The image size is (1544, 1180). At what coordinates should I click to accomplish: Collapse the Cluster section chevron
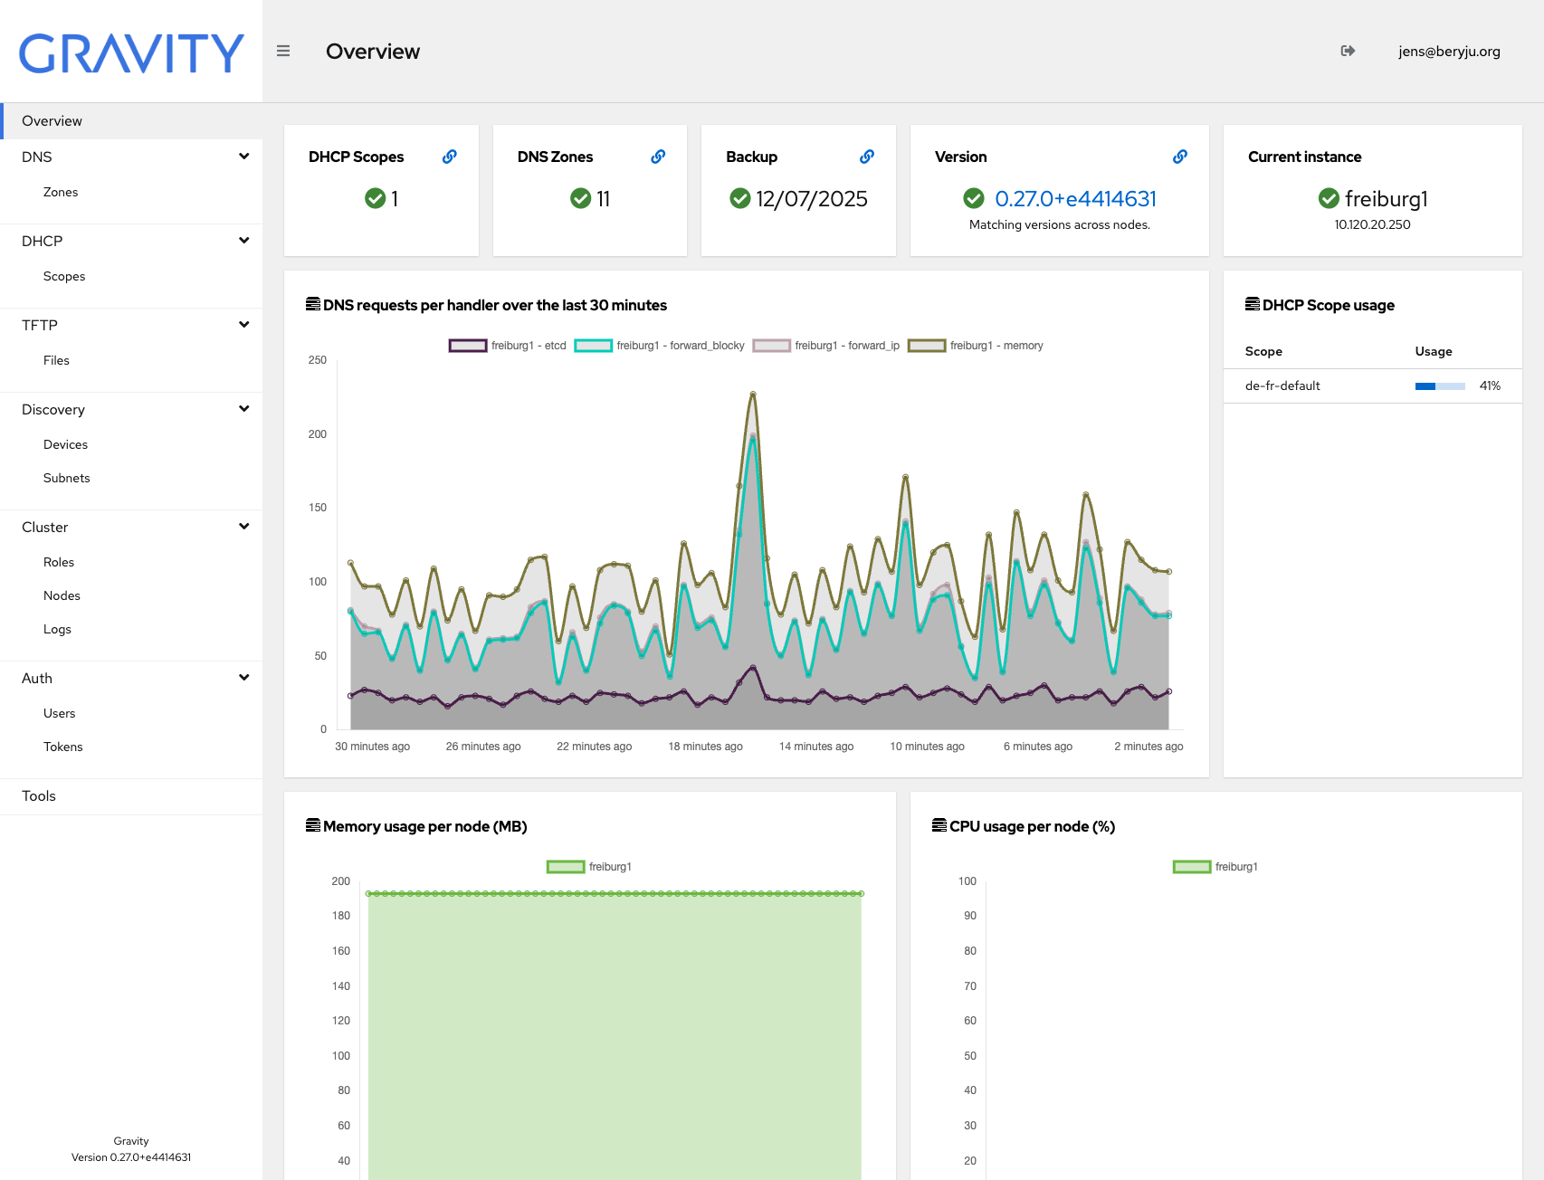[243, 527]
